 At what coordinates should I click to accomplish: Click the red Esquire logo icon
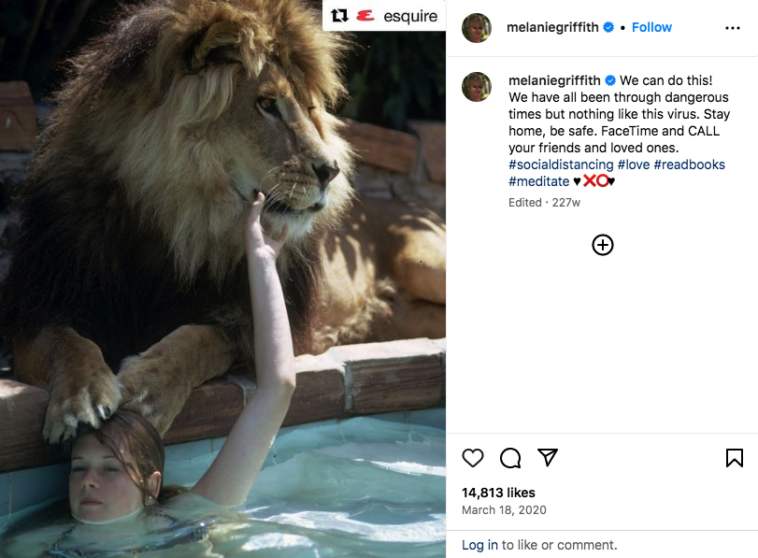[x=365, y=16]
